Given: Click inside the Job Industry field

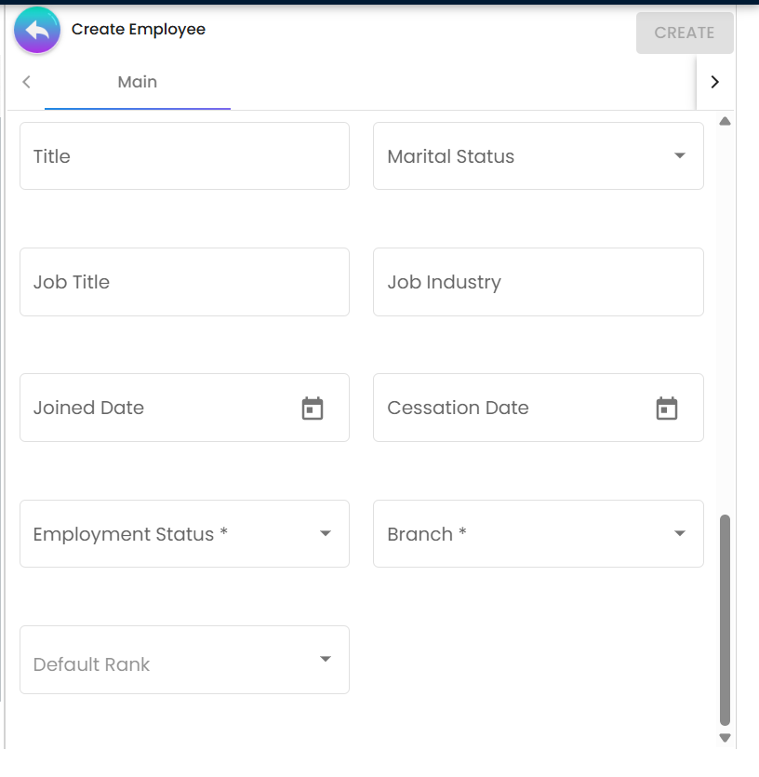Looking at the screenshot, I should 538,281.
